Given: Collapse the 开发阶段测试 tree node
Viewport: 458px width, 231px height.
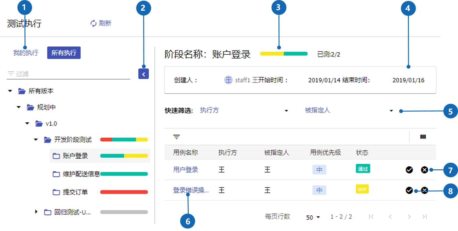Looking at the screenshot, I should [x=36, y=140].
